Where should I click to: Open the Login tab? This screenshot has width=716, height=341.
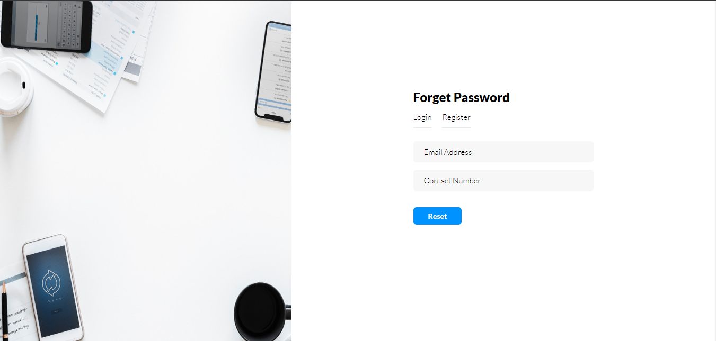(422, 117)
